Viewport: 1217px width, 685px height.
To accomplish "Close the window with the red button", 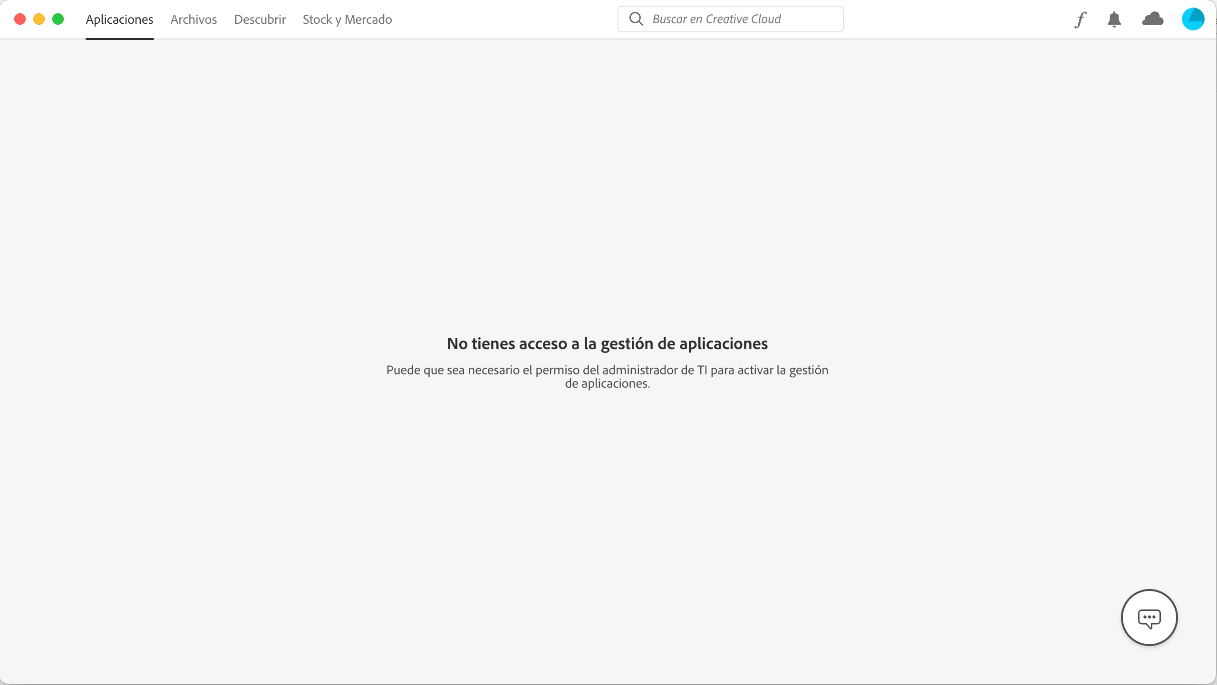I will [20, 19].
